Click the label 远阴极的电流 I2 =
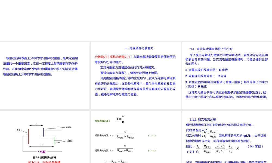The width and height of the screenshot is (272, 163). [104, 151]
